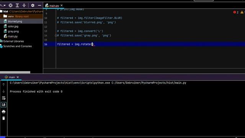Image resolution: width=245 pixels, height=138 pixels.
Task: Open the Project view dropdown
Action: [x=3, y=5]
